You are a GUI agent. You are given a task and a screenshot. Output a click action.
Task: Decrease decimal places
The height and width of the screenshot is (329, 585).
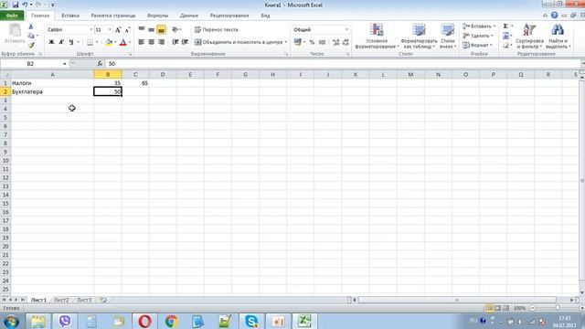(x=346, y=42)
